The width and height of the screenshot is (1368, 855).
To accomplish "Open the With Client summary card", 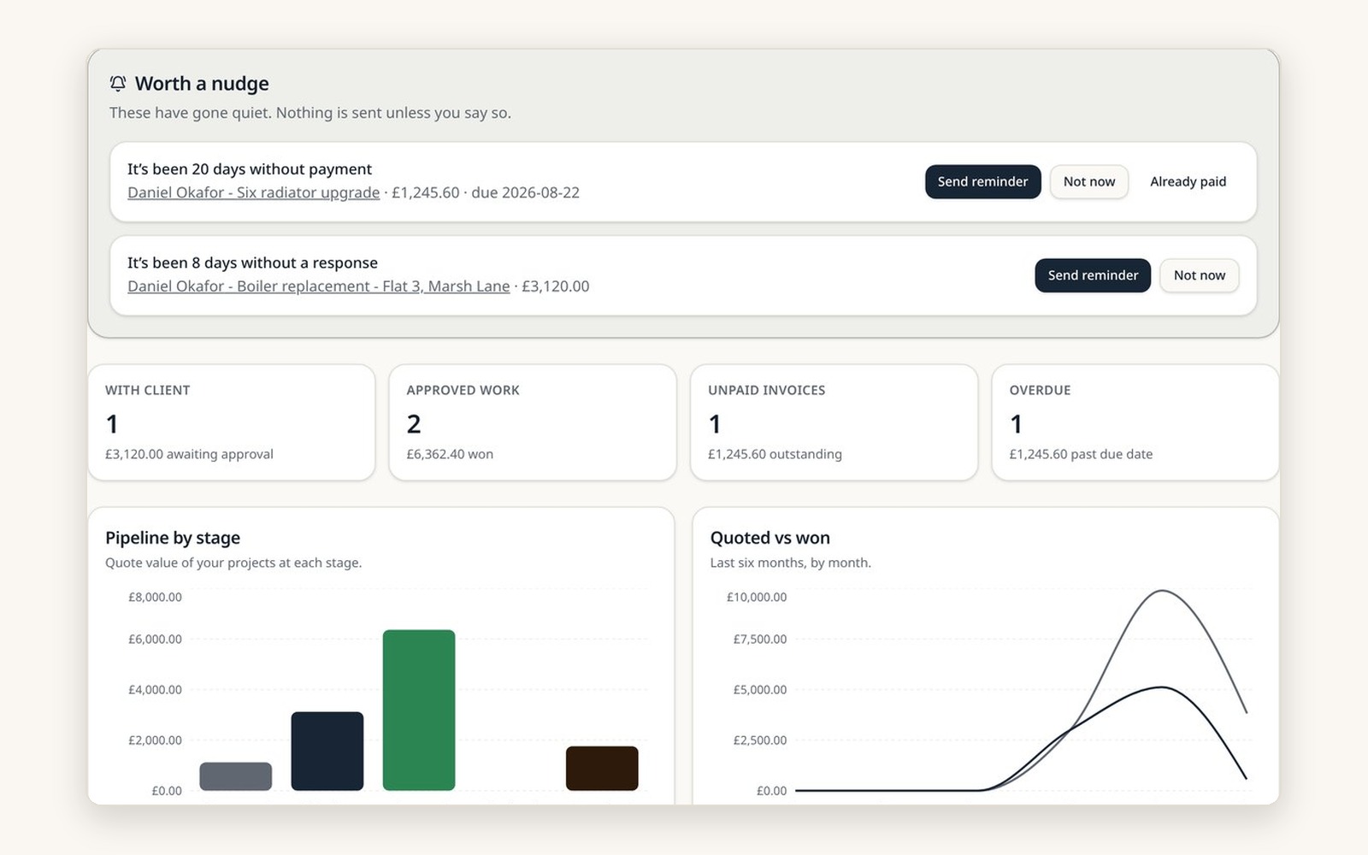I will coord(232,422).
